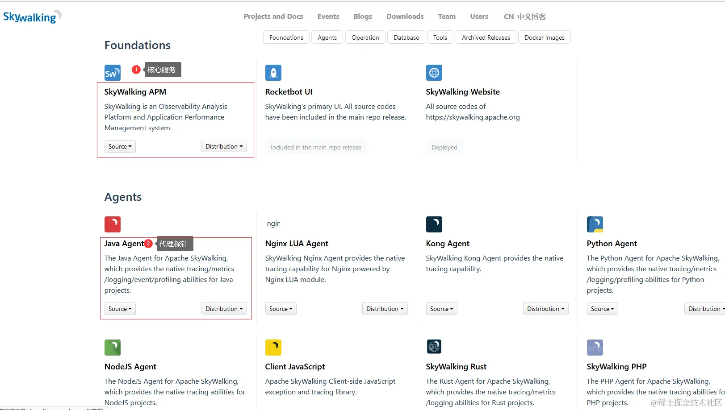Click Rocketbot UI title
725x410 pixels.
[x=289, y=92]
